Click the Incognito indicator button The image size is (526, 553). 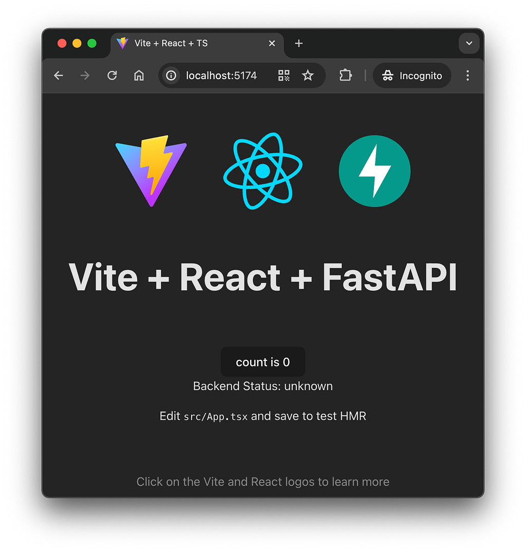pos(412,76)
